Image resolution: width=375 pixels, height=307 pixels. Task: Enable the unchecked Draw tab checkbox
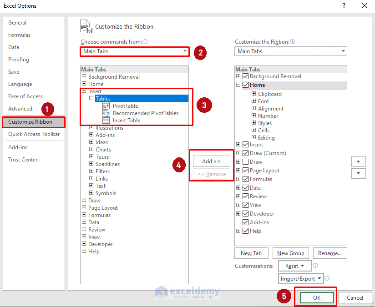(245, 162)
